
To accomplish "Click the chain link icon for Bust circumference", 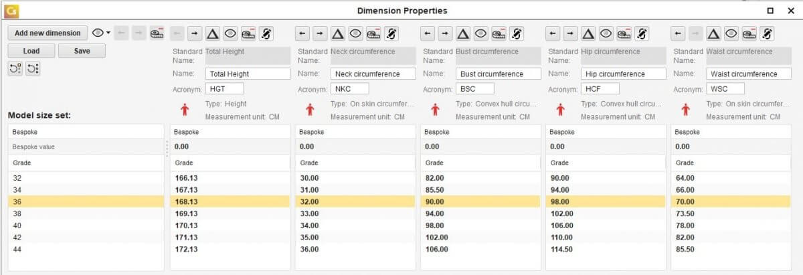I will [517, 33].
